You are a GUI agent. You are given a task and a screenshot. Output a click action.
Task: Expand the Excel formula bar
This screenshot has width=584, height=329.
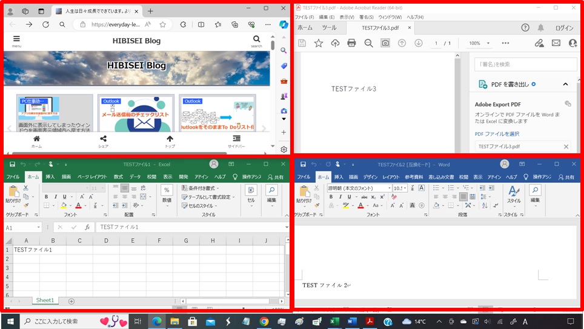pyautogui.click(x=287, y=227)
